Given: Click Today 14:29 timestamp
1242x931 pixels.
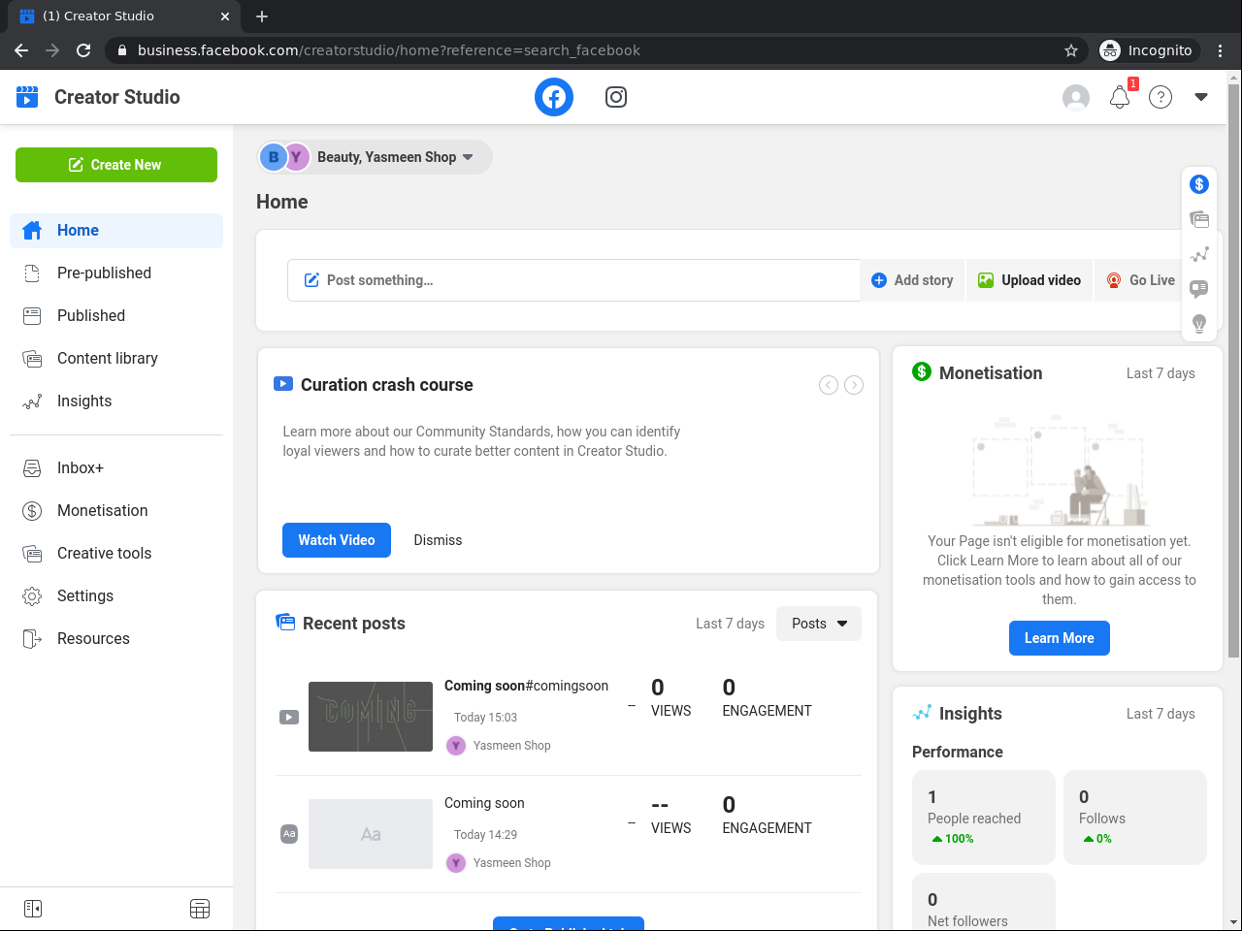Looking at the screenshot, I should [x=485, y=835].
